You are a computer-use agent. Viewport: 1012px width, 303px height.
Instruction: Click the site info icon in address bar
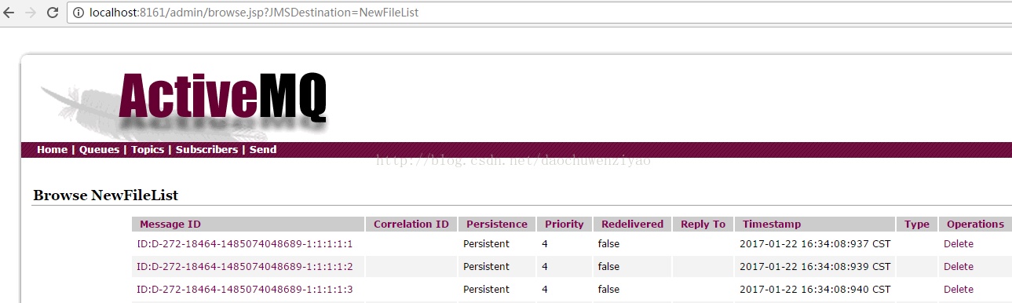click(79, 13)
